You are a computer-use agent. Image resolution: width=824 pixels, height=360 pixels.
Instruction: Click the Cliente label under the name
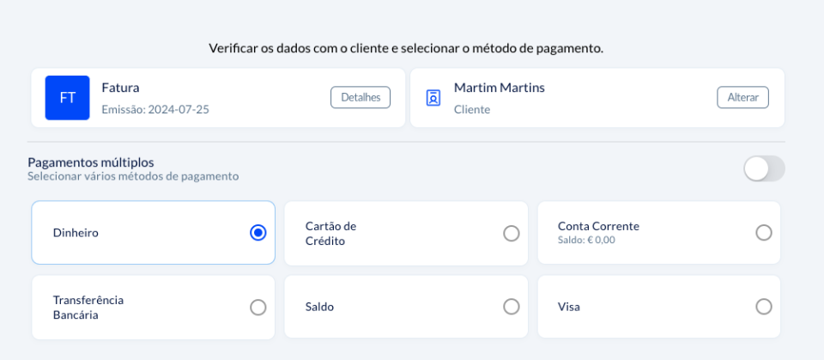tap(471, 109)
